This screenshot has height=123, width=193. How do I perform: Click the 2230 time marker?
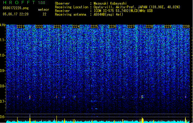(186, 26)
